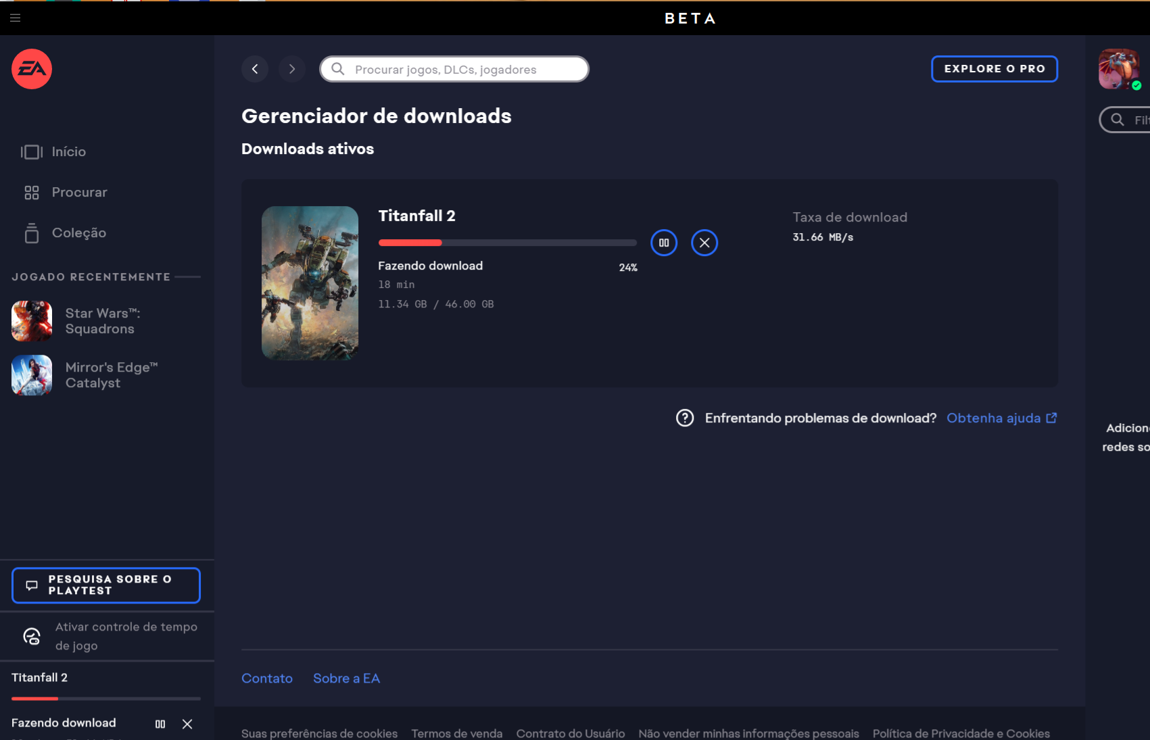This screenshot has width=1150, height=740.
Task: Open the Termos de venda link
Action: pyautogui.click(x=457, y=733)
